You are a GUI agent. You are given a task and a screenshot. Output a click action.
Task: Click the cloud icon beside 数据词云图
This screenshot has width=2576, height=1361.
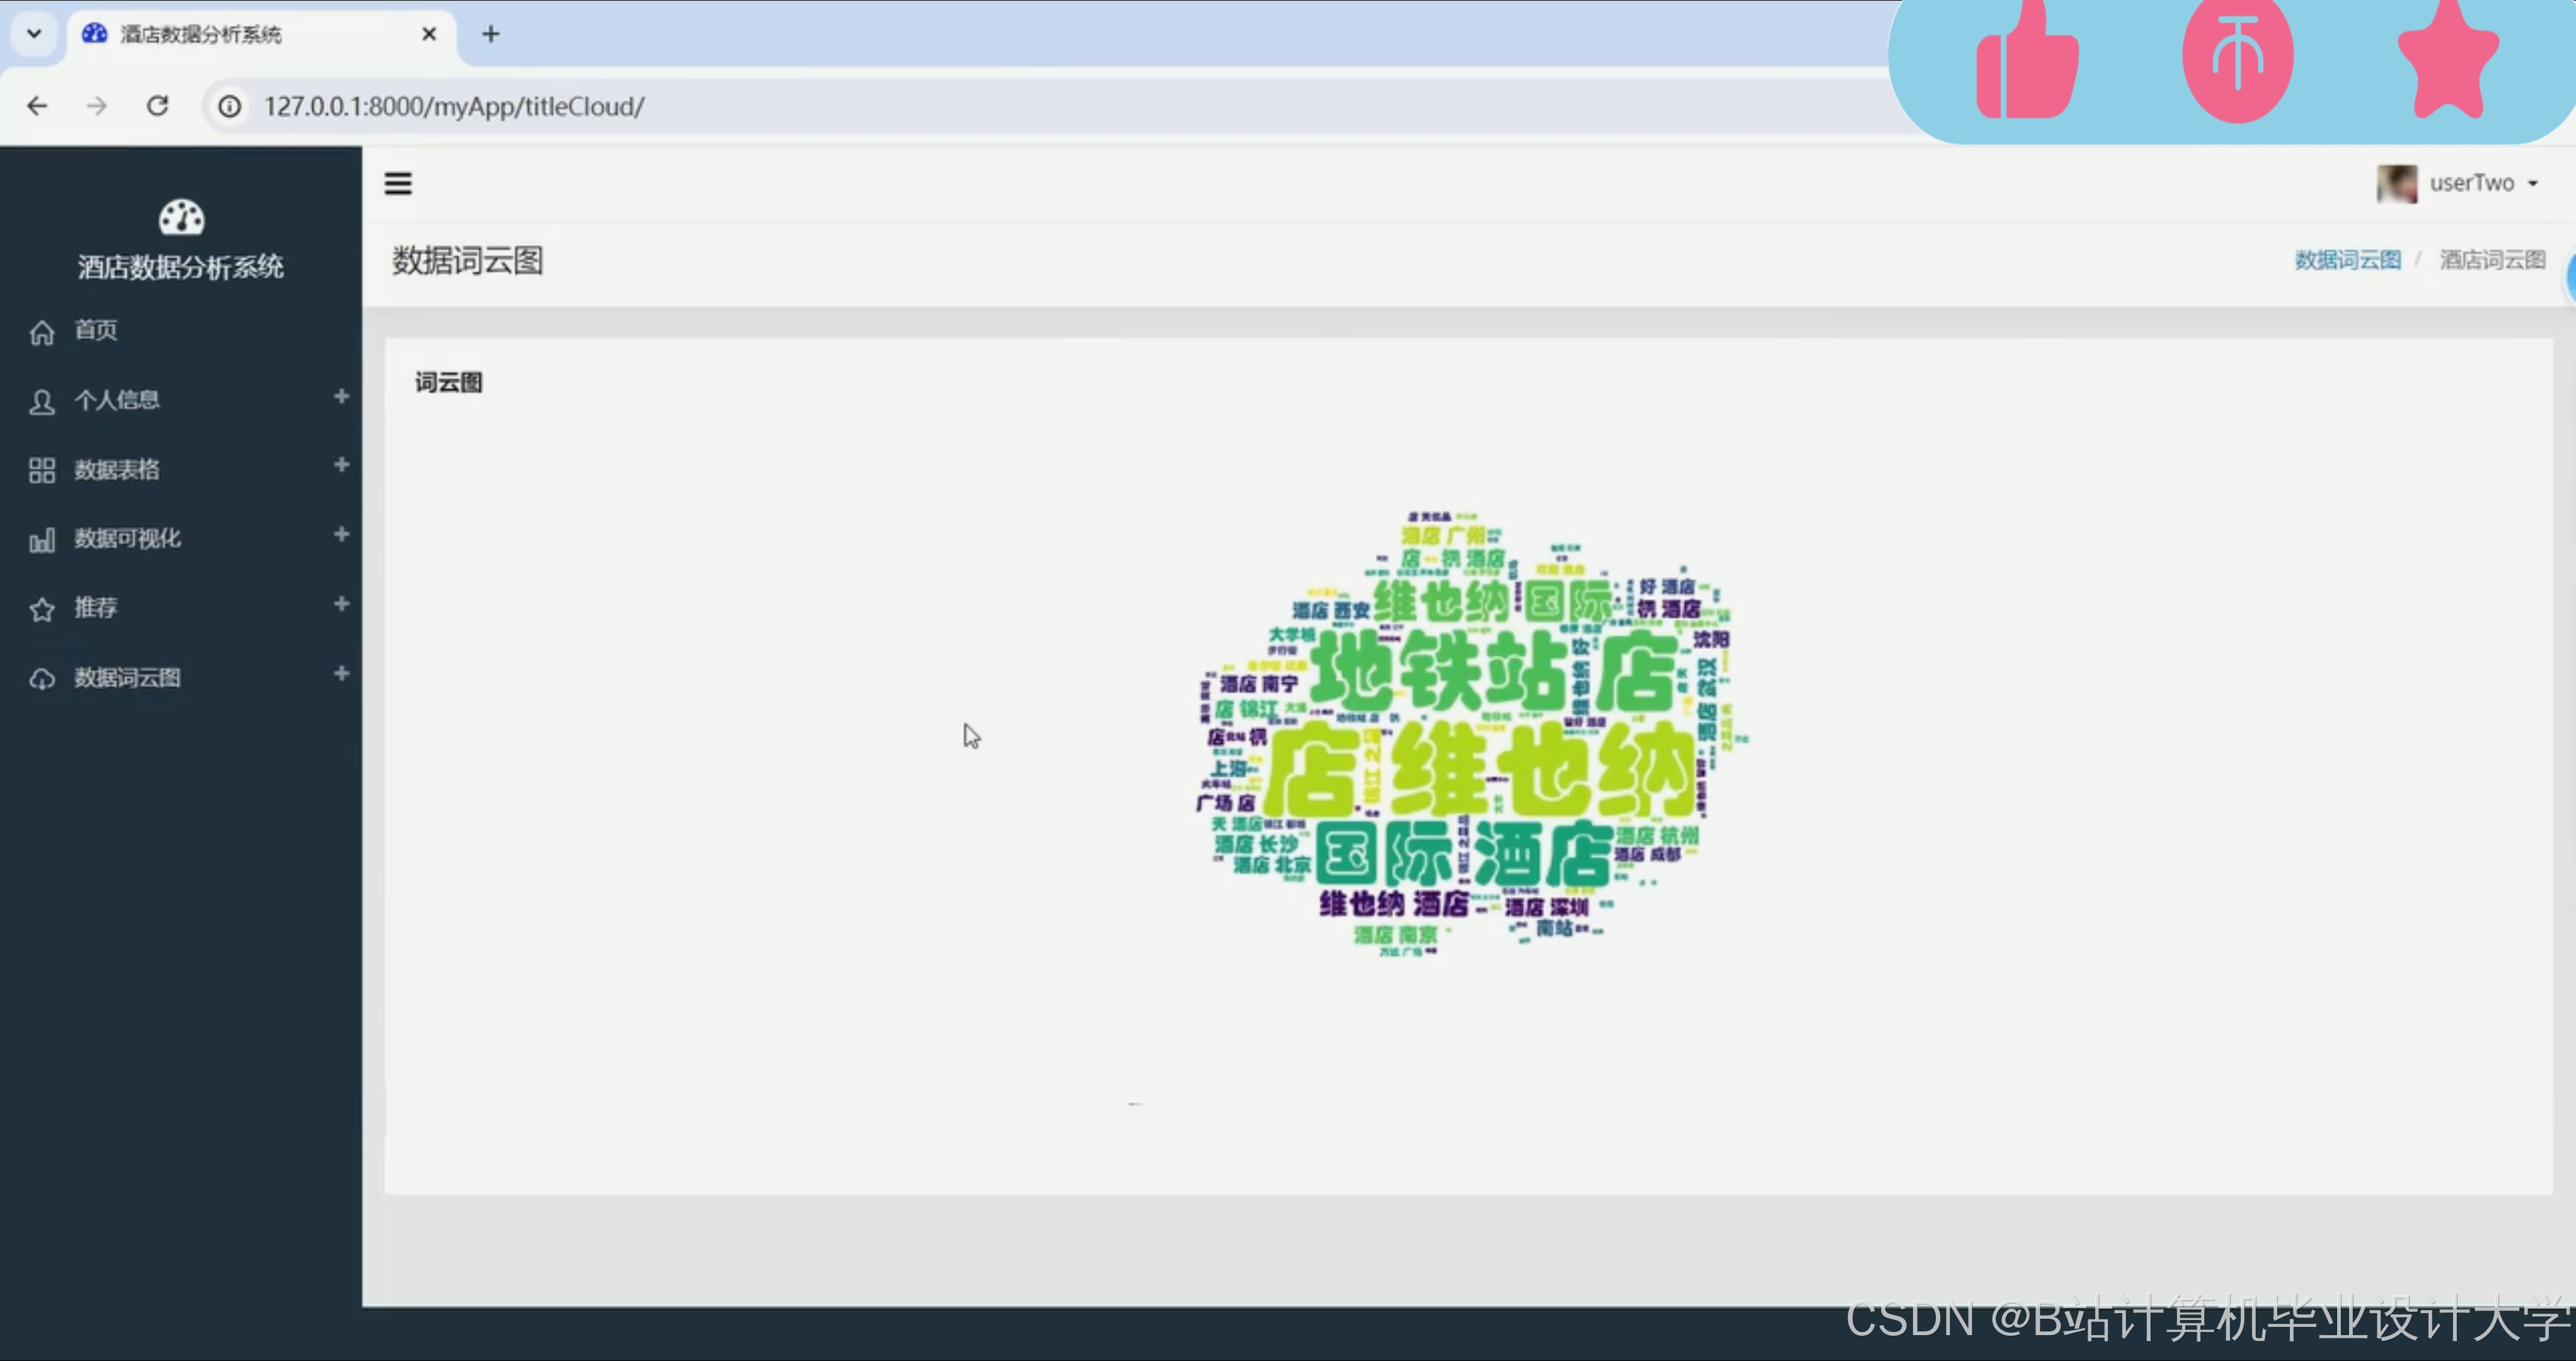pos(42,679)
